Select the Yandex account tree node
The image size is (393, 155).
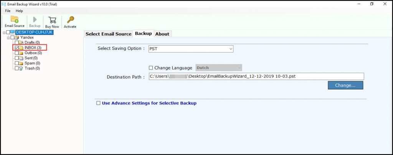point(27,38)
